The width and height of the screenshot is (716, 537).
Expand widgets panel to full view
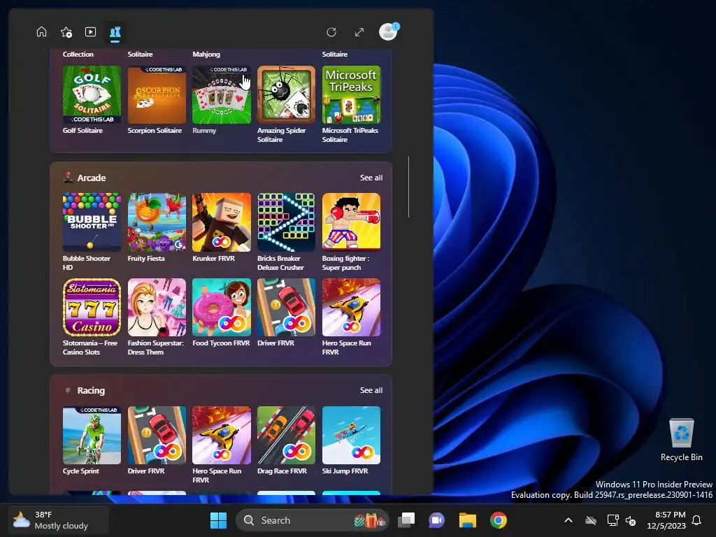[x=359, y=32]
